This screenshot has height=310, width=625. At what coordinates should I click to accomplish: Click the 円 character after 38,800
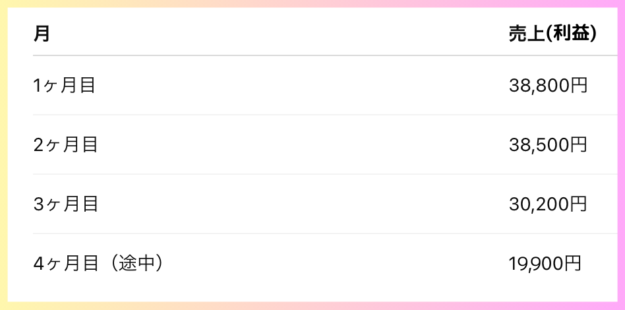point(579,85)
